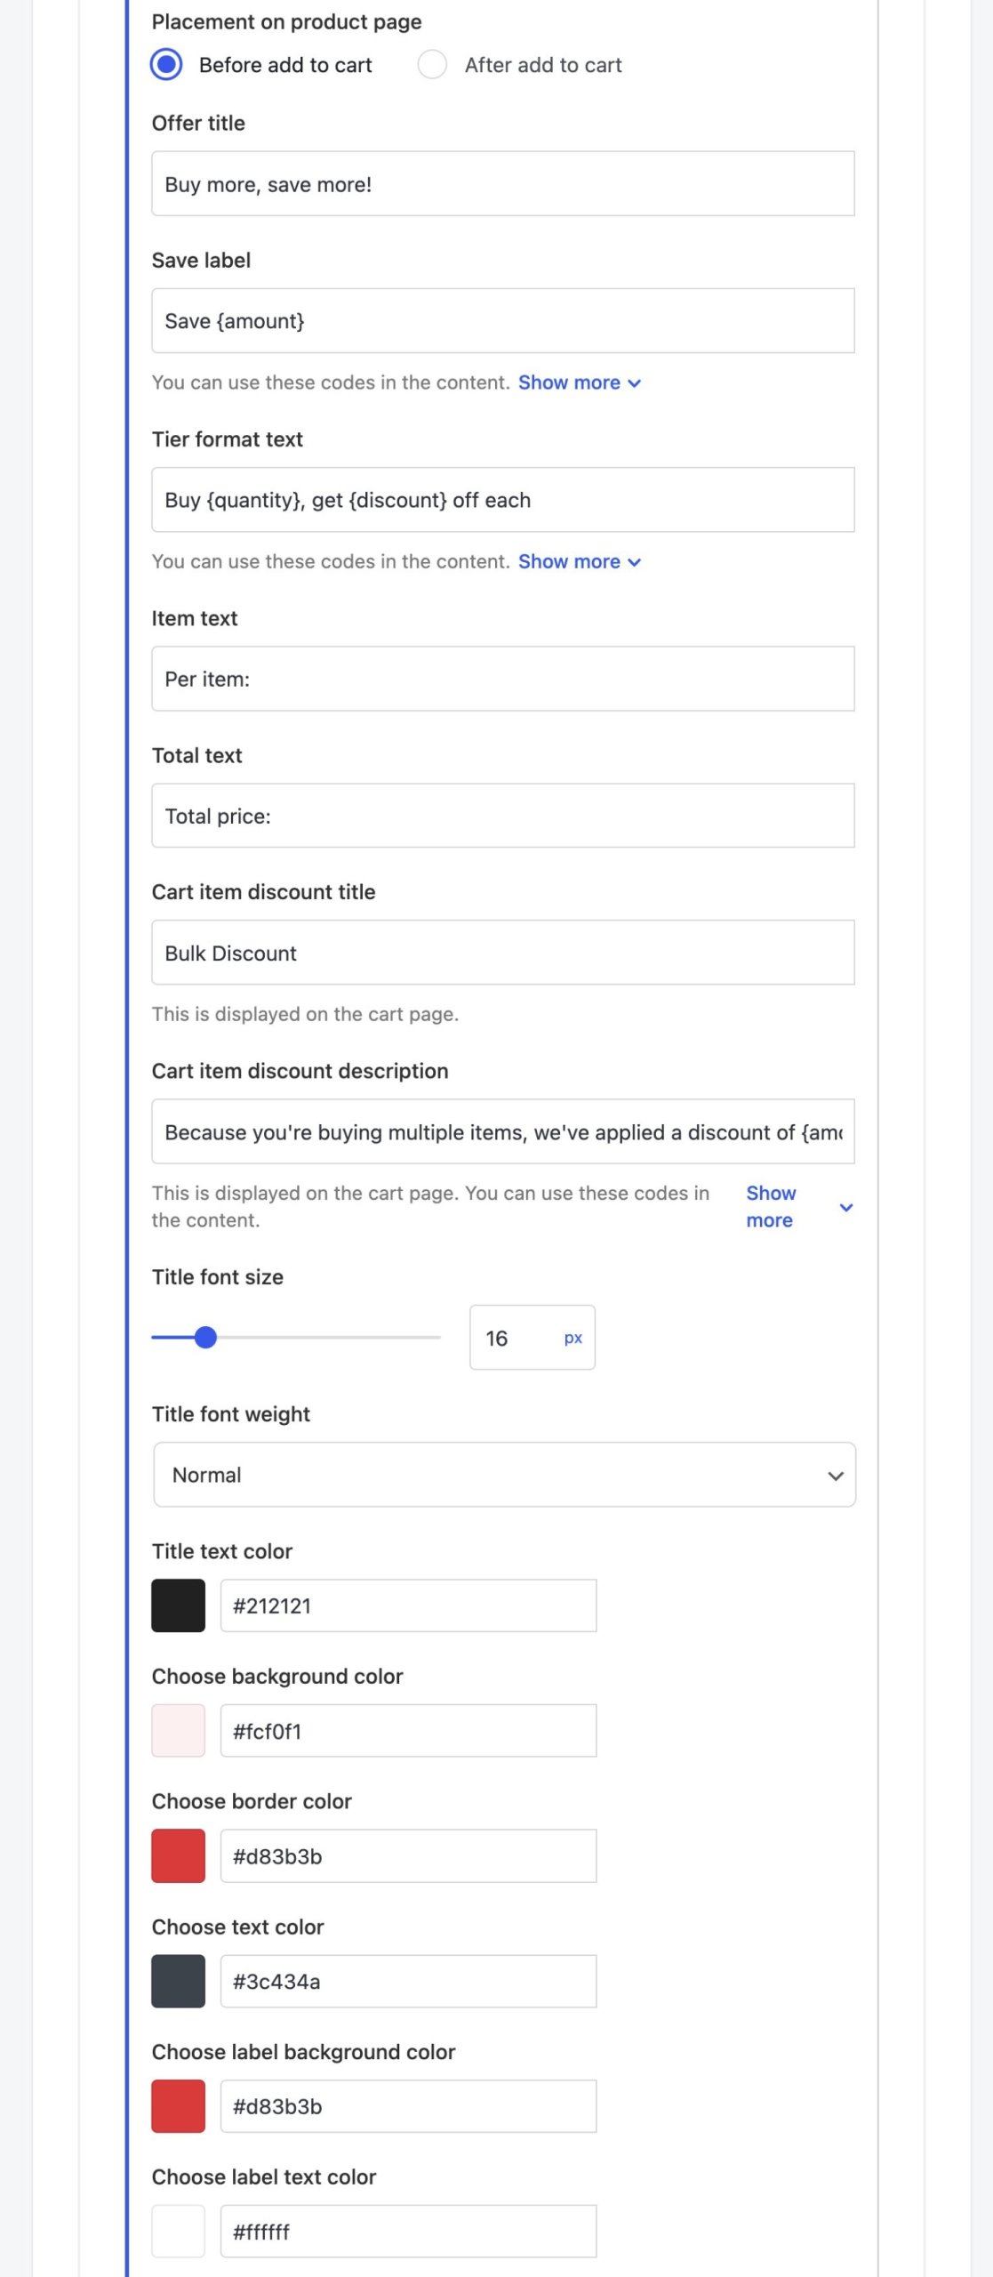This screenshot has width=993, height=2277.
Task: Click the Title font size slider handle
Action: pyautogui.click(x=205, y=1337)
